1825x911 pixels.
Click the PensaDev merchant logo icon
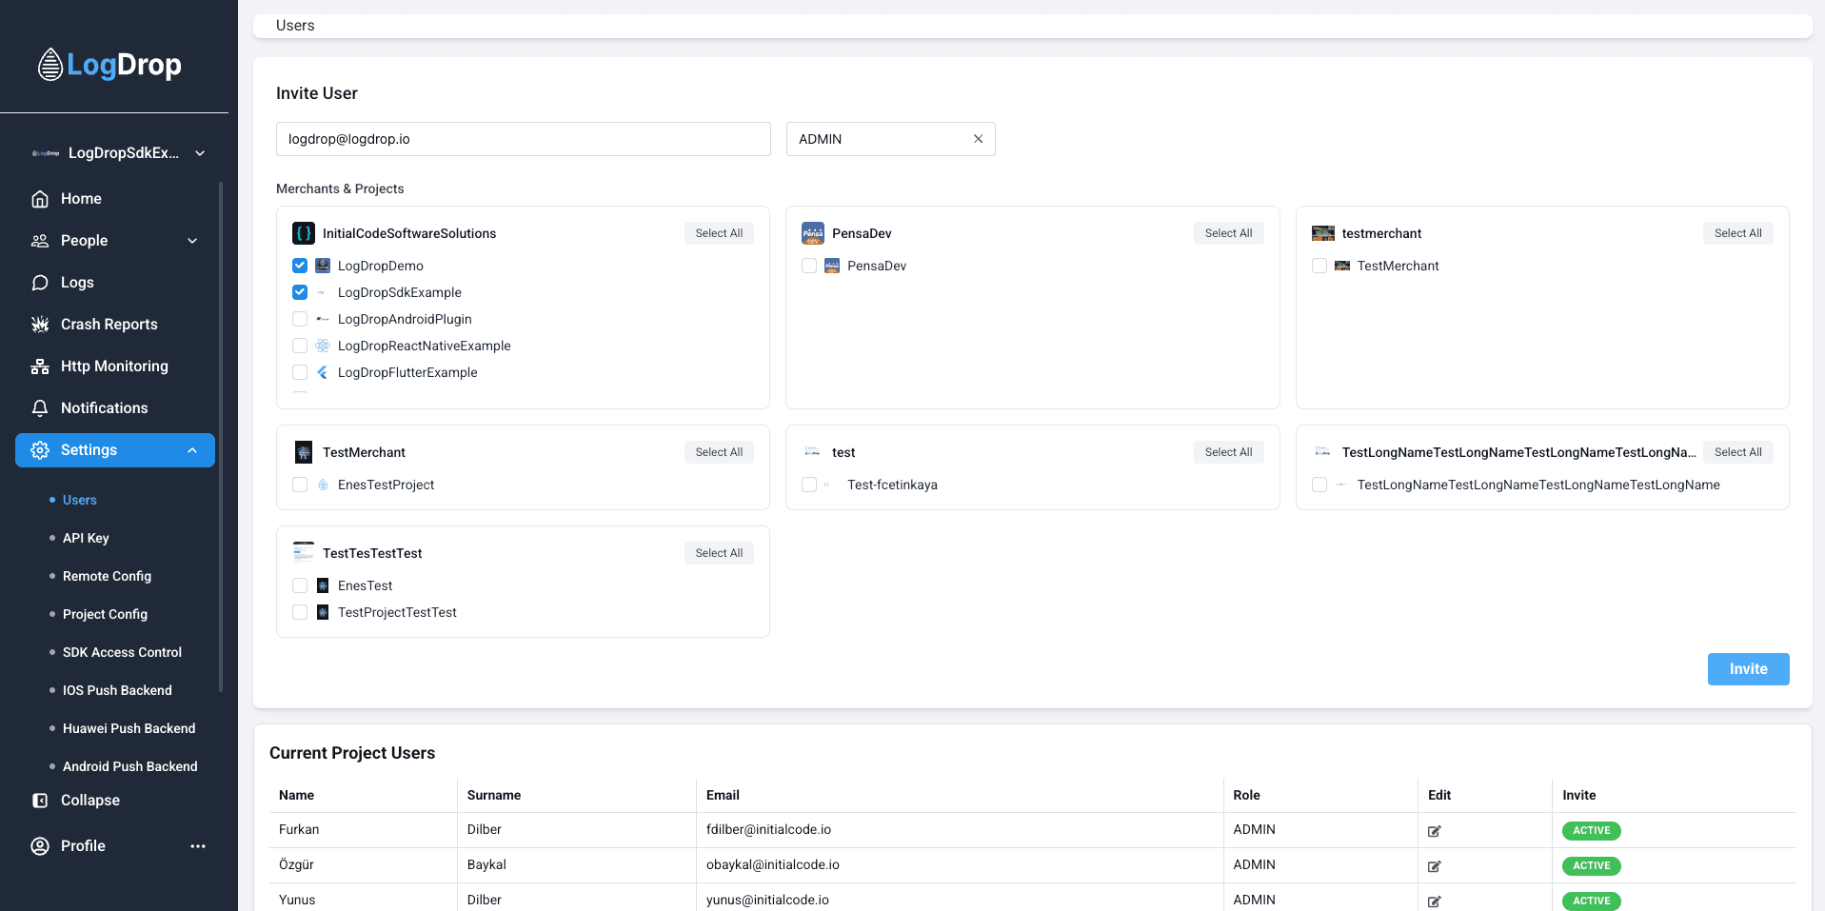pyautogui.click(x=813, y=233)
